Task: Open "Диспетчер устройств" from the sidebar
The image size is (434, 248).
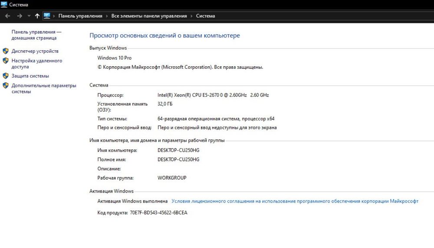Action: pos(35,51)
